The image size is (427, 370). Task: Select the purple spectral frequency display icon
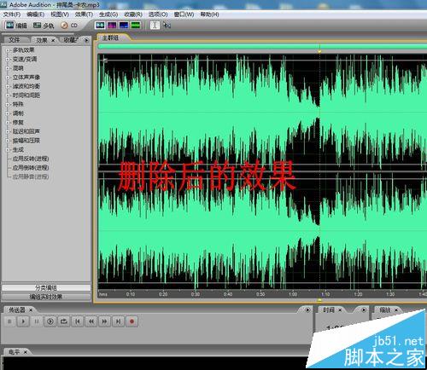pyautogui.click(x=112, y=26)
